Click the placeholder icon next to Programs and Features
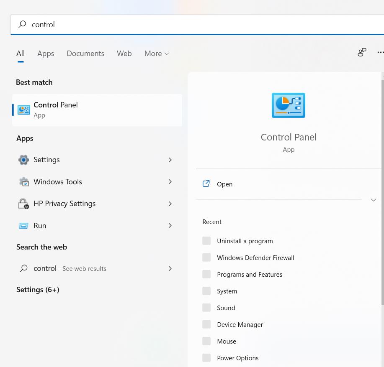384x367 pixels. pos(206,274)
